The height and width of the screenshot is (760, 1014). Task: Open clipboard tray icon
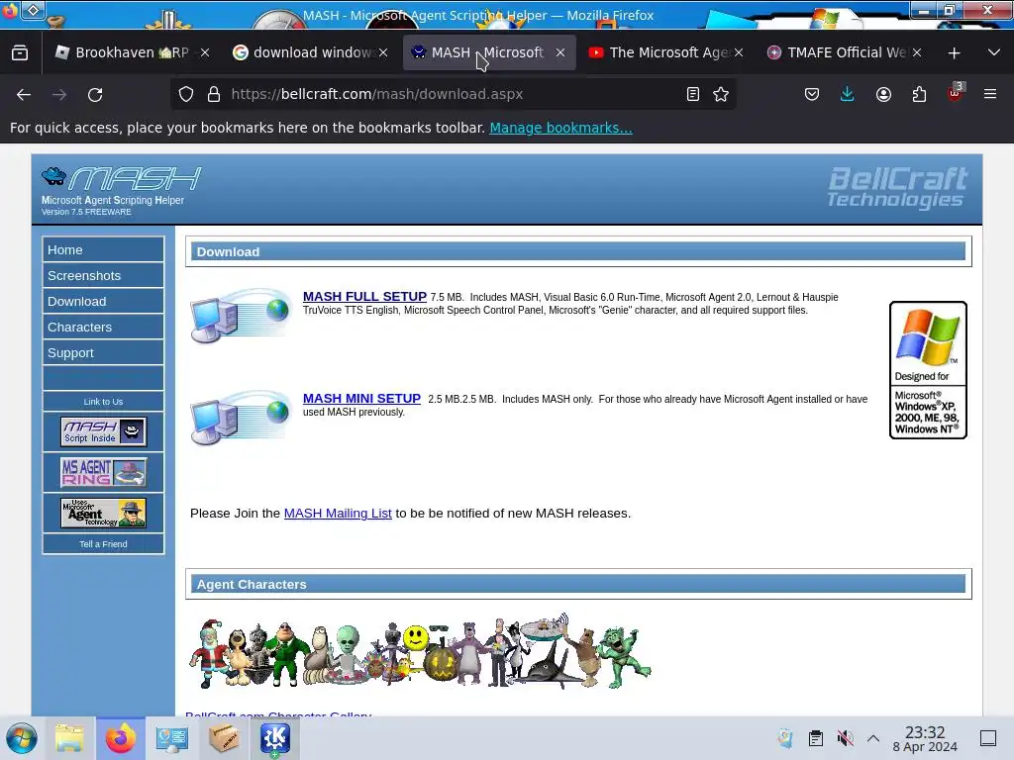pyautogui.click(x=816, y=738)
